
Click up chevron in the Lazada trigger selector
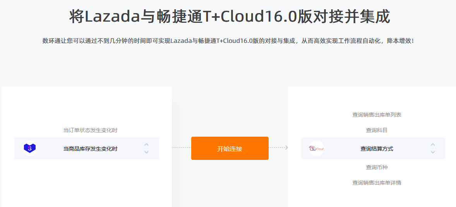pyautogui.click(x=147, y=144)
